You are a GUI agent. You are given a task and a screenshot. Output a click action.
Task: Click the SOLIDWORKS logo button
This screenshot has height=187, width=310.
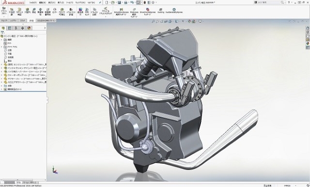tap(13, 3)
